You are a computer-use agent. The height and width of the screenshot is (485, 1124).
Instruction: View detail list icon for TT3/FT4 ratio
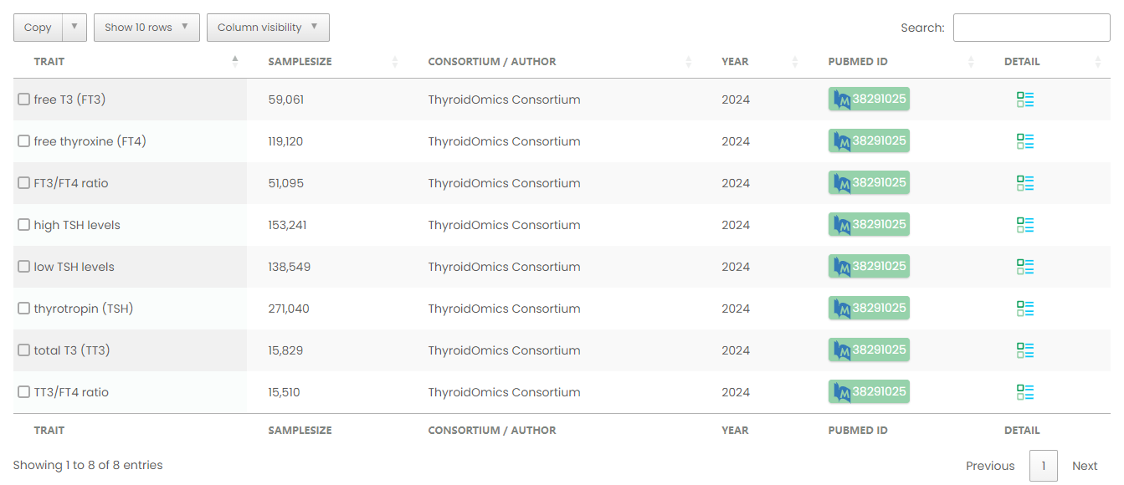click(1025, 392)
